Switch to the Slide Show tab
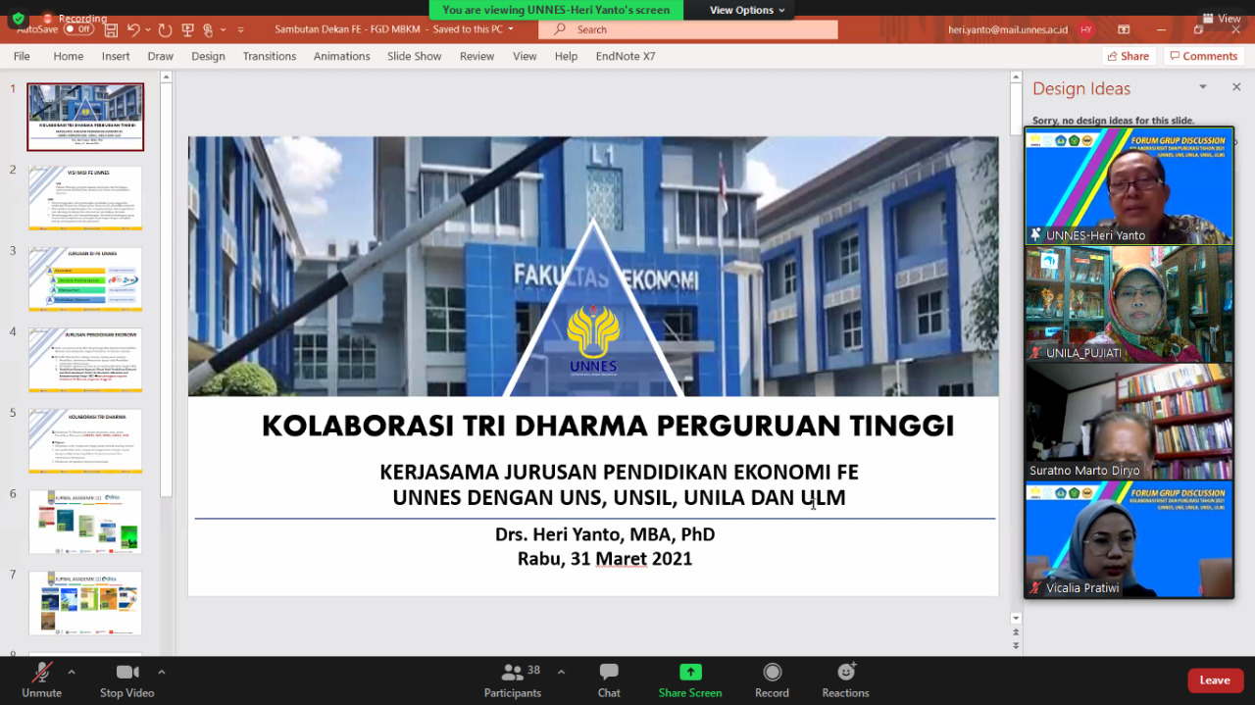Image resolution: width=1255 pixels, height=705 pixels. 414,56
